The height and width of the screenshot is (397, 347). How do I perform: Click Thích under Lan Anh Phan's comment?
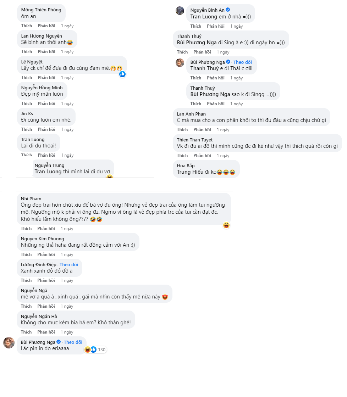pos(182,130)
